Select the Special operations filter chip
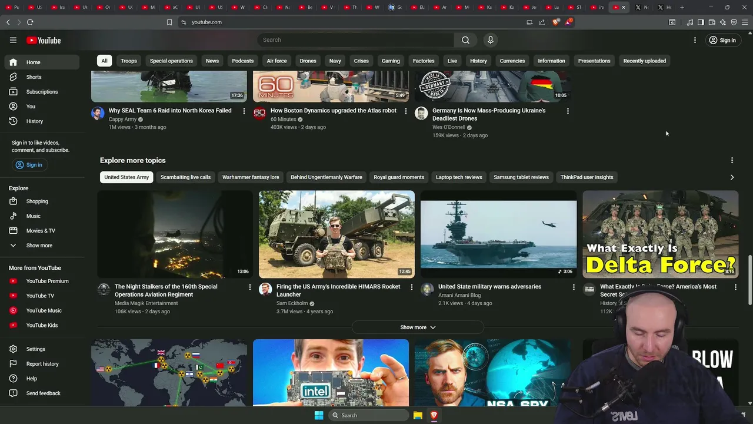 coord(171,61)
